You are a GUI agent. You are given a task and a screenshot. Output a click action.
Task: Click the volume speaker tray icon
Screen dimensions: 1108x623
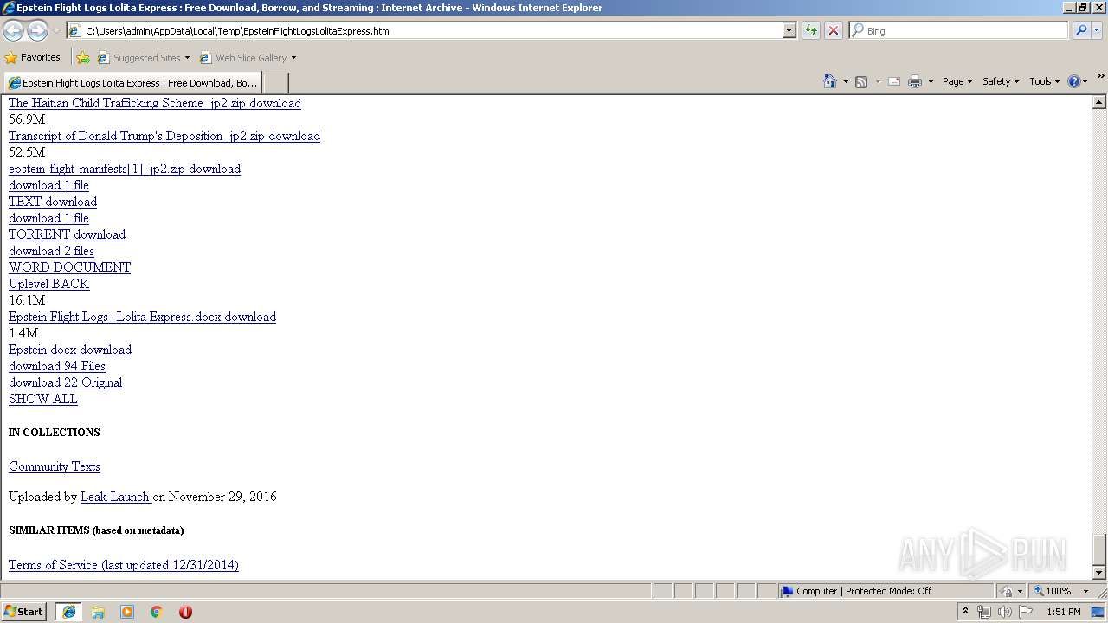pos(1004,612)
